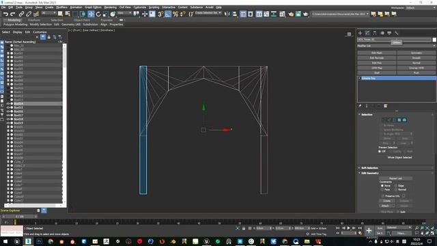437x246 pixels.
Task: Open the Modifier List dropdown
Action: 396,46
